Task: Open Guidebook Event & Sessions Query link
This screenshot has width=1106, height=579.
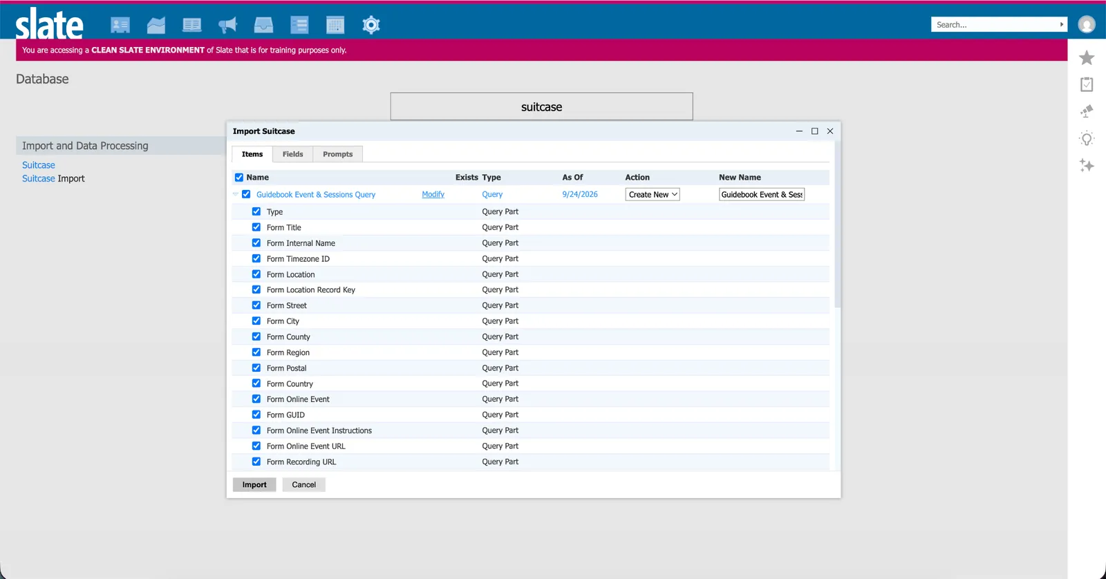Action: click(x=316, y=195)
